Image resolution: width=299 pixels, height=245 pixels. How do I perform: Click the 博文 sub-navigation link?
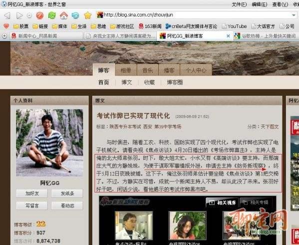click(x=127, y=82)
